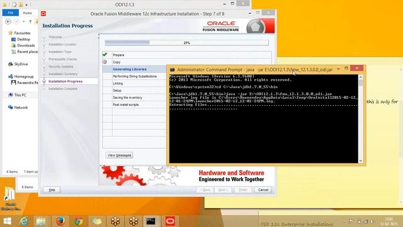Switch to Command Prompt on the taskbar
This screenshot has height=227, width=403.
tap(150, 221)
